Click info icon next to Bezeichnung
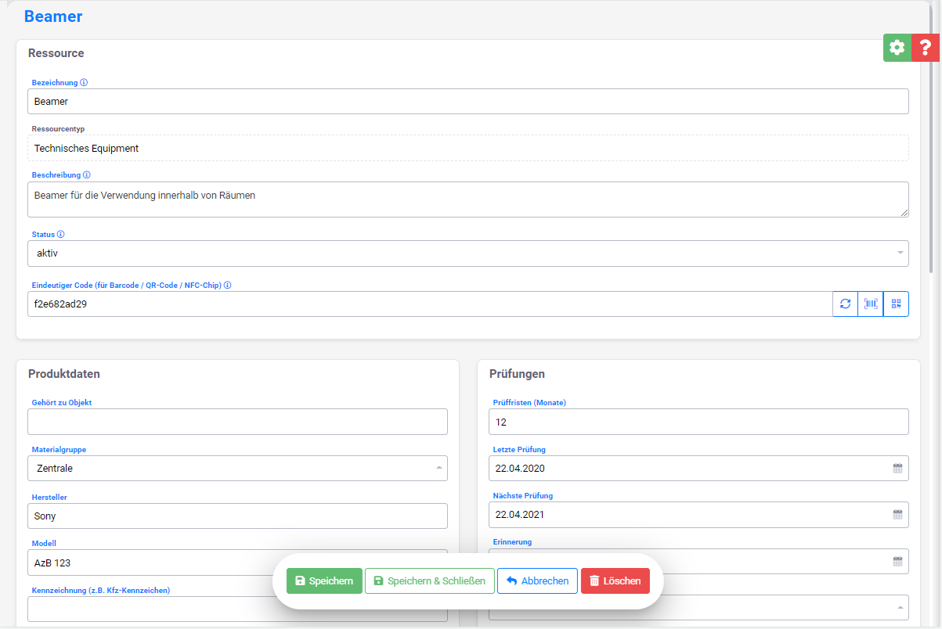The image size is (942, 629). click(x=84, y=82)
